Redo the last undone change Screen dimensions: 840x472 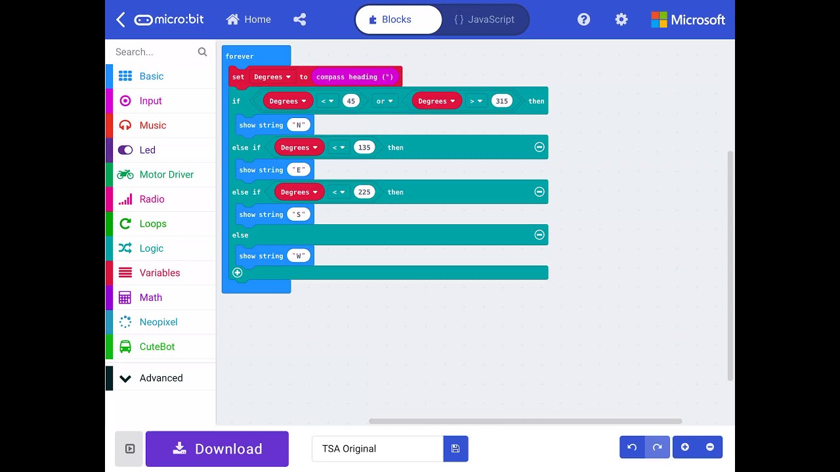[x=657, y=447]
